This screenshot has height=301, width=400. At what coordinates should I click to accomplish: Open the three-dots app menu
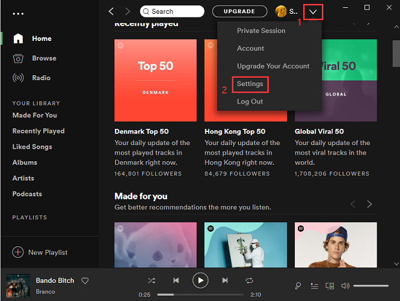point(18,13)
